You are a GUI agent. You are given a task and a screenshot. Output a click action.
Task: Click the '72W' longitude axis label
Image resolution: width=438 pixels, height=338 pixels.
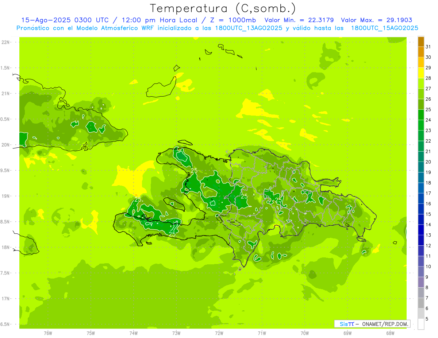pos(219,333)
